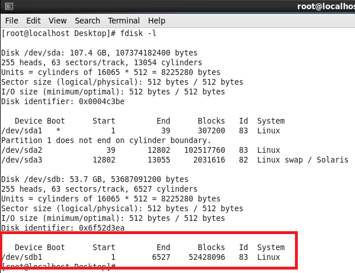
Task: Click the 'Disk /dev/sdb: 53.7 GB' line
Action: pyautogui.click(x=95, y=179)
